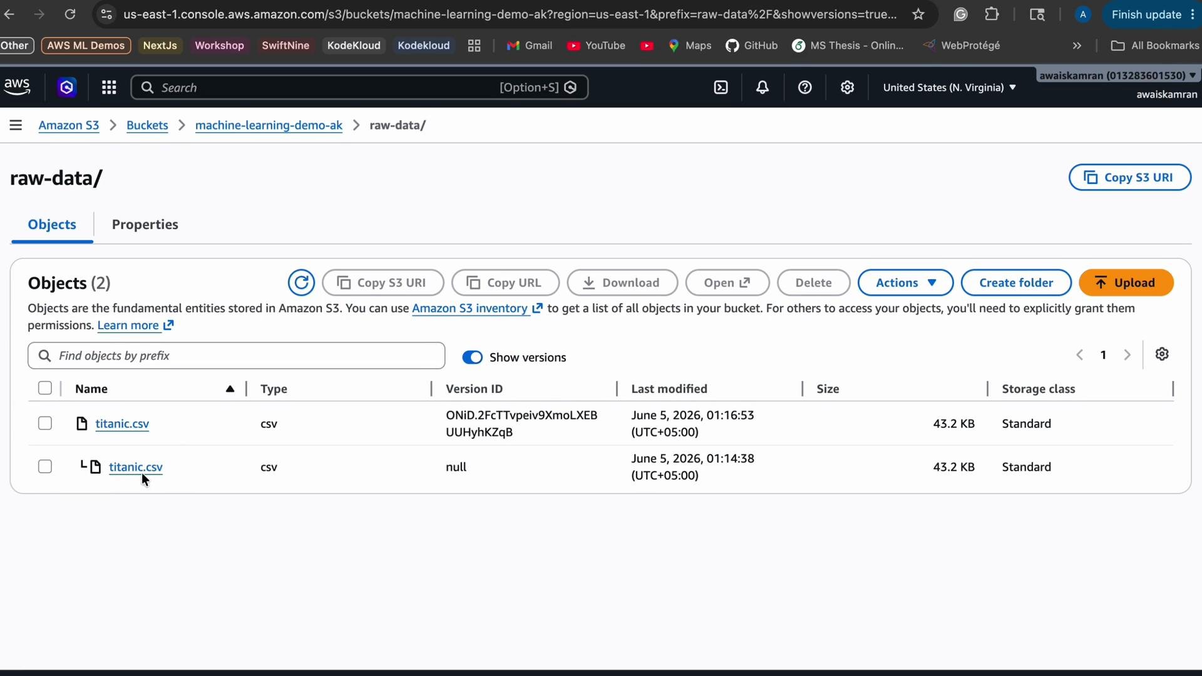Open the NextJs bookmark folder
Viewport: 1202px width, 676px height.
160,46
